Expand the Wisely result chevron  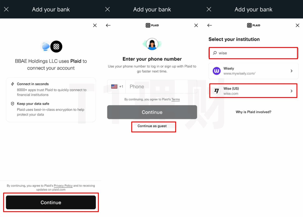(291, 71)
